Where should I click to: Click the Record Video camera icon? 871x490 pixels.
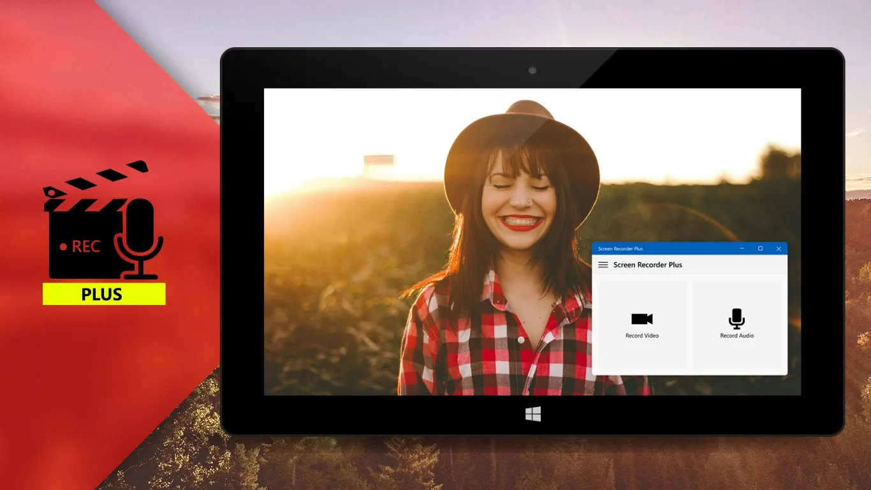(x=642, y=318)
